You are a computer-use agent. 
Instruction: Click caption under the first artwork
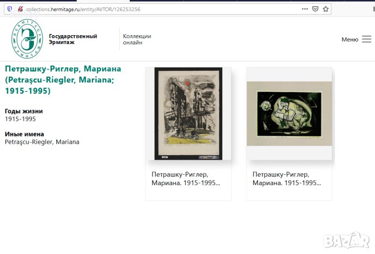(186, 179)
